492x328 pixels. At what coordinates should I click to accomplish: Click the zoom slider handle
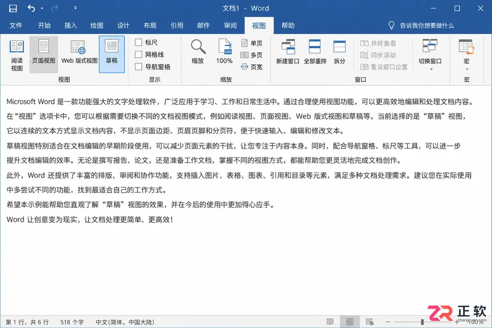click(x=422, y=322)
